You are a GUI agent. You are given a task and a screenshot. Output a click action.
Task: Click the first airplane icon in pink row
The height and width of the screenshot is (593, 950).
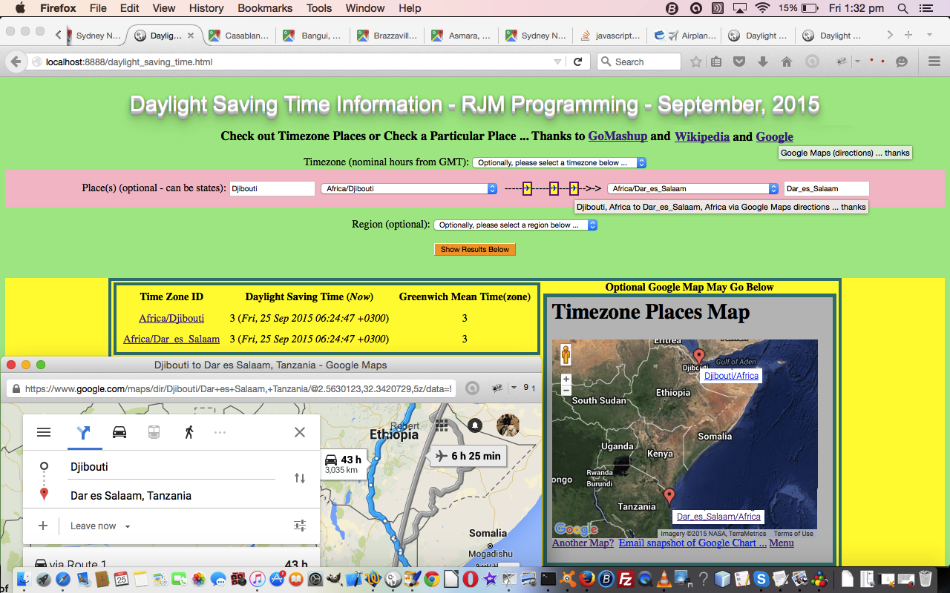pos(527,188)
